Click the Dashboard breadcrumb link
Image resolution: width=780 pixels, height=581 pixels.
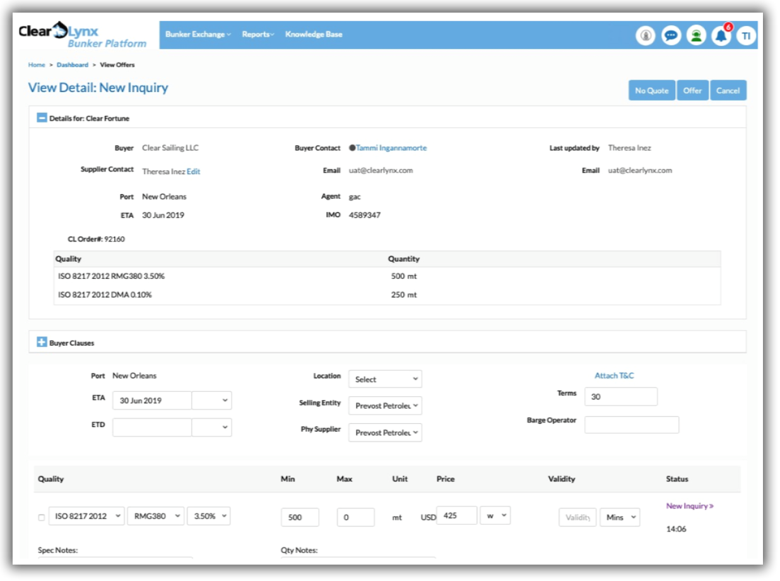(73, 65)
